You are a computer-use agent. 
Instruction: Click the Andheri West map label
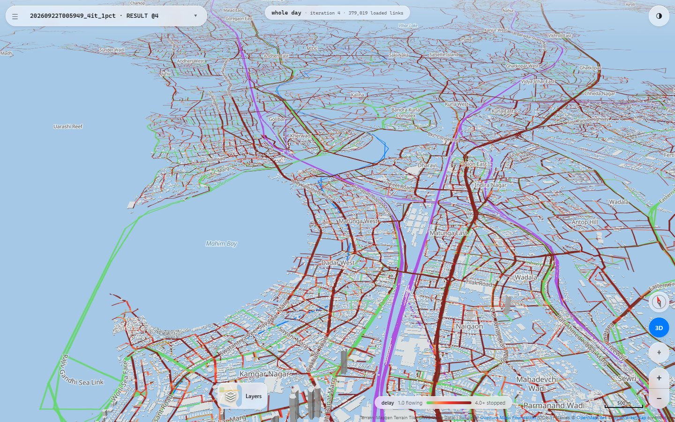190,61
